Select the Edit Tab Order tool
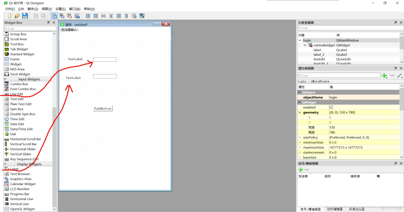 77,15
